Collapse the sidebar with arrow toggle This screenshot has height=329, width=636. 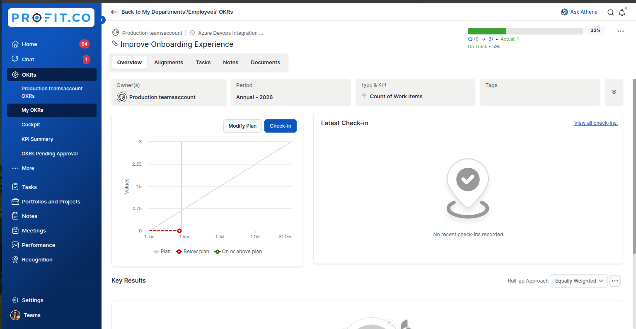102,19
